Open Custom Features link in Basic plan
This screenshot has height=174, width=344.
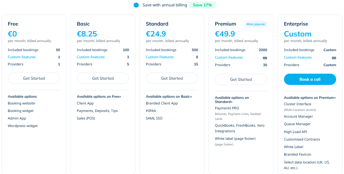[x=91, y=57]
